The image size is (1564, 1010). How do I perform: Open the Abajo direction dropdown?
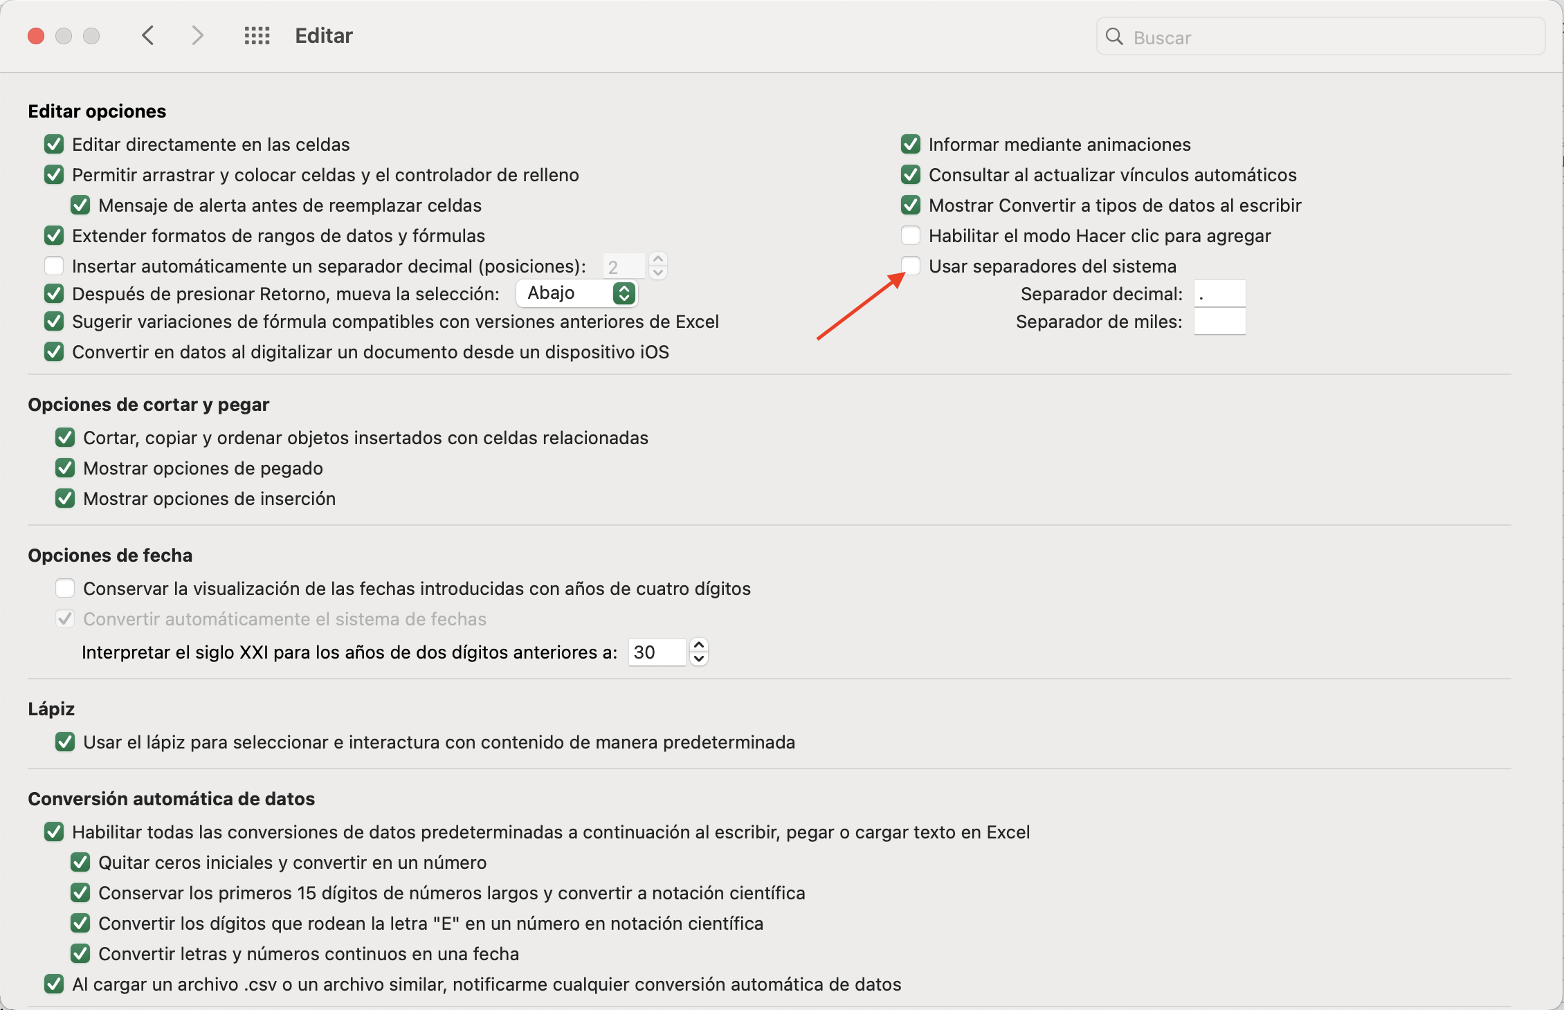pyautogui.click(x=577, y=293)
